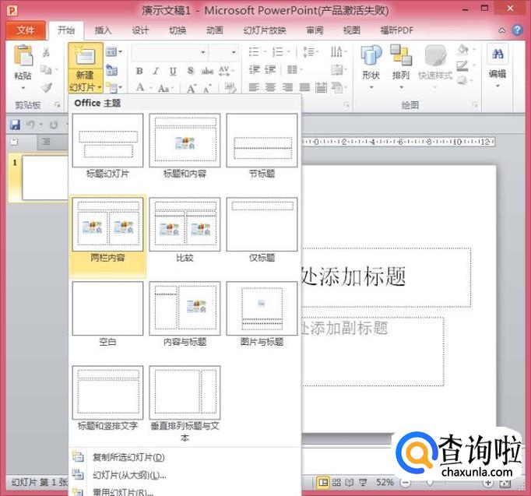Open PowerPoint Help question mark icon

click(518, 30)
